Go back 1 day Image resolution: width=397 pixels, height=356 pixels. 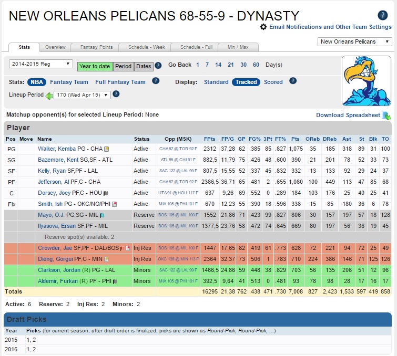[x=198, y=65]
